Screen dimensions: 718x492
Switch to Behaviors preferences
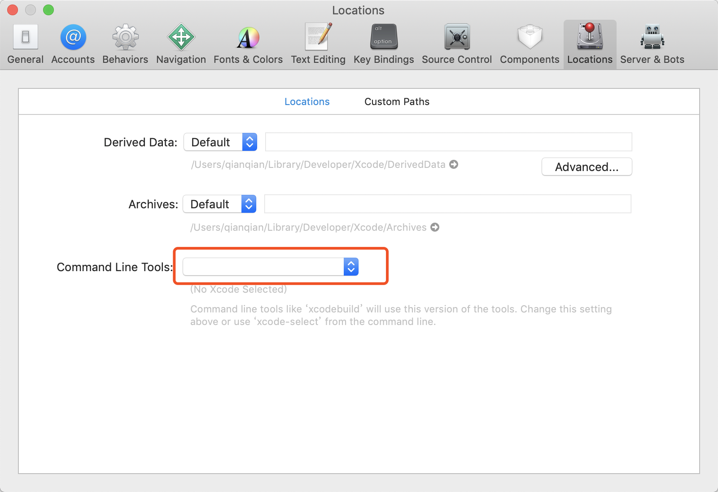point(125,44)
